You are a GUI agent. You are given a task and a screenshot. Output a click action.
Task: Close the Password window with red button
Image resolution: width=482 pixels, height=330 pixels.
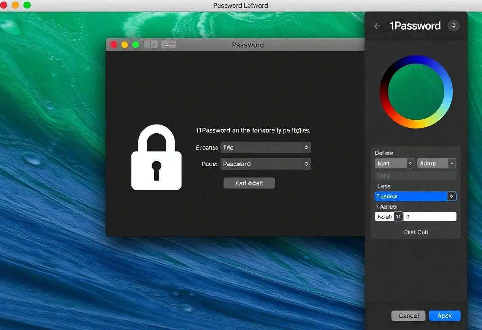tap(114, 45)
